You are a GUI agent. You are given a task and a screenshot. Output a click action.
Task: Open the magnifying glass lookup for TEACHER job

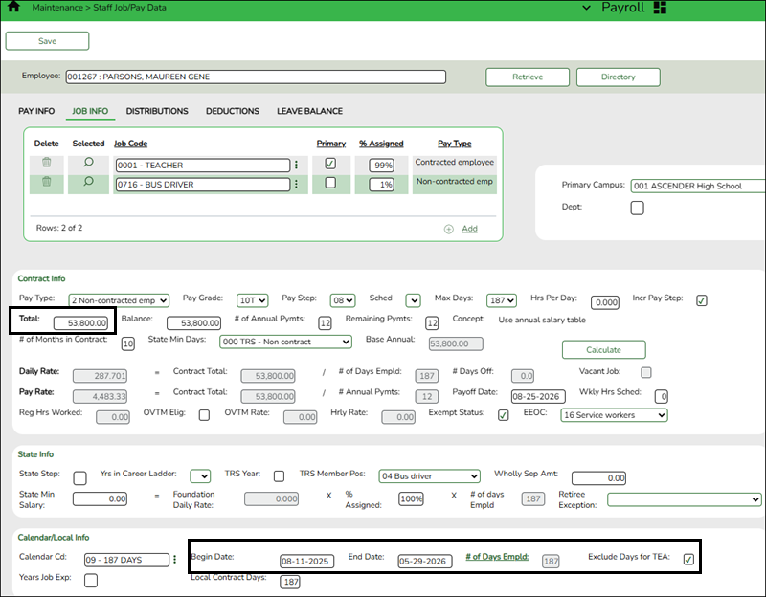[x=87, y=164]
